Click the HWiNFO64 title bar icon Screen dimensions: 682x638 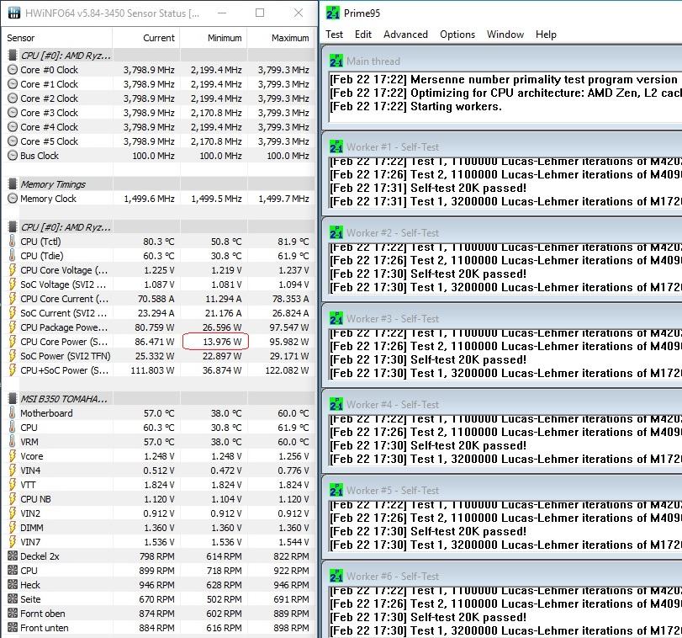pyautogui.click(x=14, y=13)
